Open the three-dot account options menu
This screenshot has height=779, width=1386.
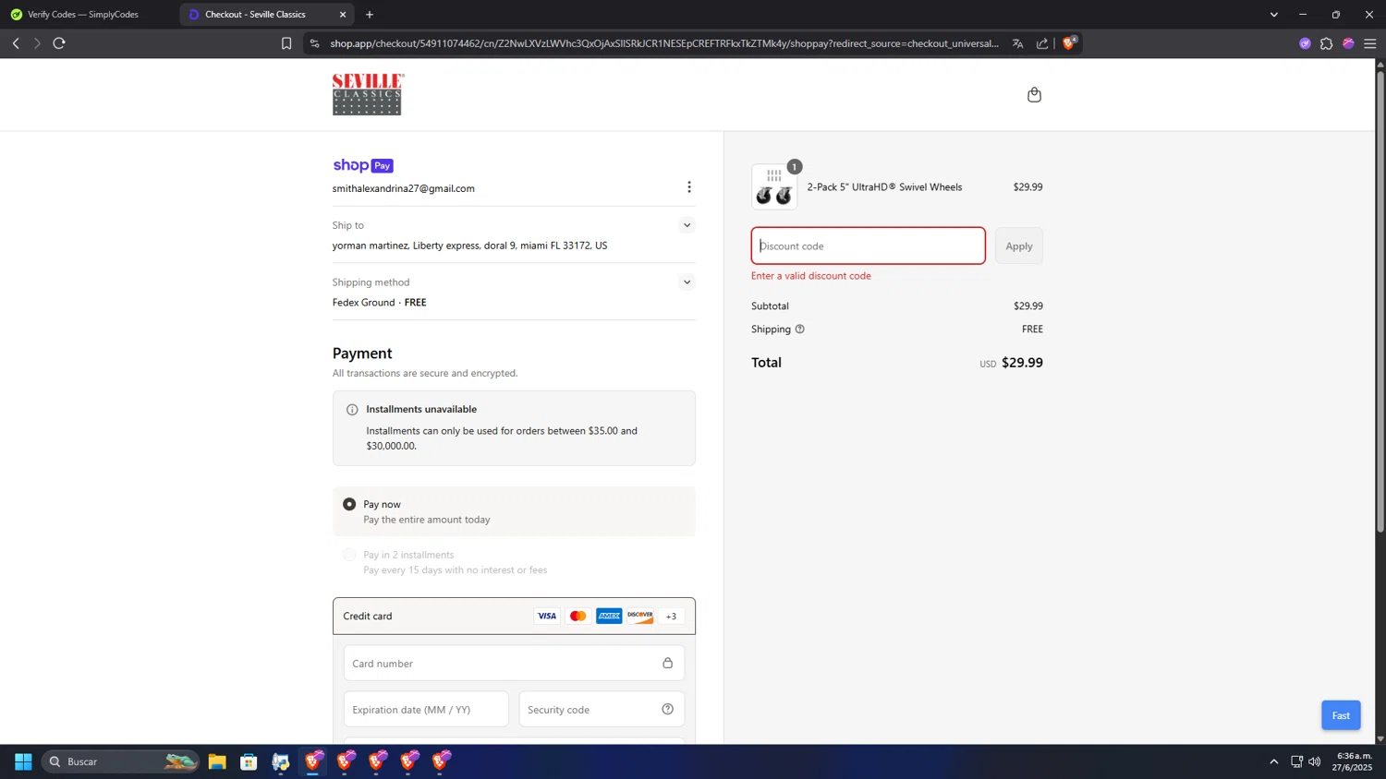(688, 187)
